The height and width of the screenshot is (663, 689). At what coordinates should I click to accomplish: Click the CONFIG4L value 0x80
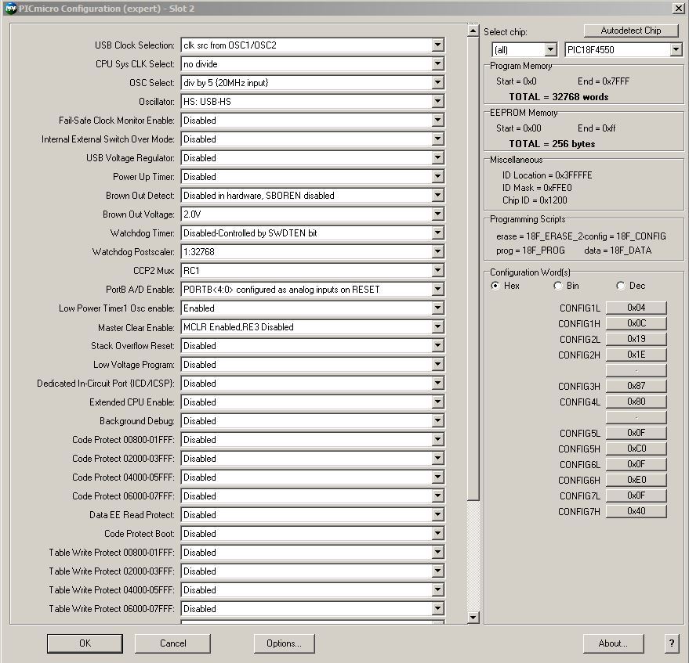pos(636,402)
